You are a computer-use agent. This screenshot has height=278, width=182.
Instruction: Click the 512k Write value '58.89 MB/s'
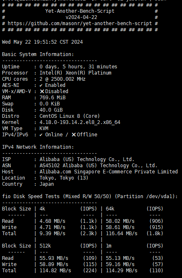[54, 264]
